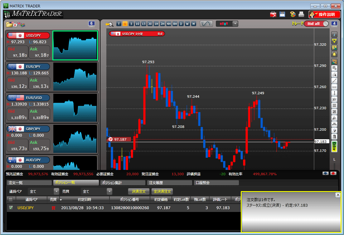Image resolution: width=344 pixels, height=235 pixels.
Task: Open the 口座照会 tab
Action: point(216,183)
